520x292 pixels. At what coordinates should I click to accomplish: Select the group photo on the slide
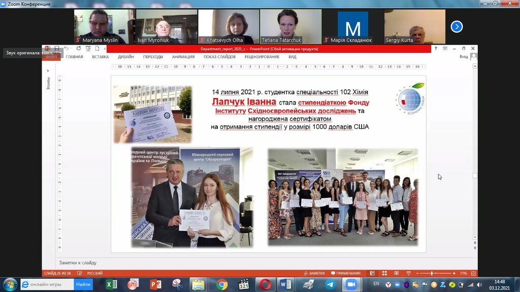point(343,197)
